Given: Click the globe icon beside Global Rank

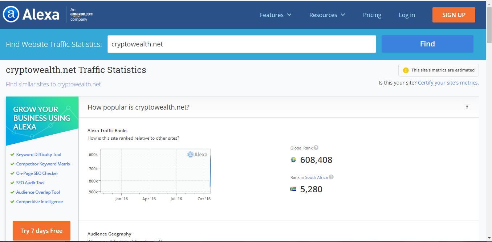Looking at the screenshot, I should click(293, 159).
